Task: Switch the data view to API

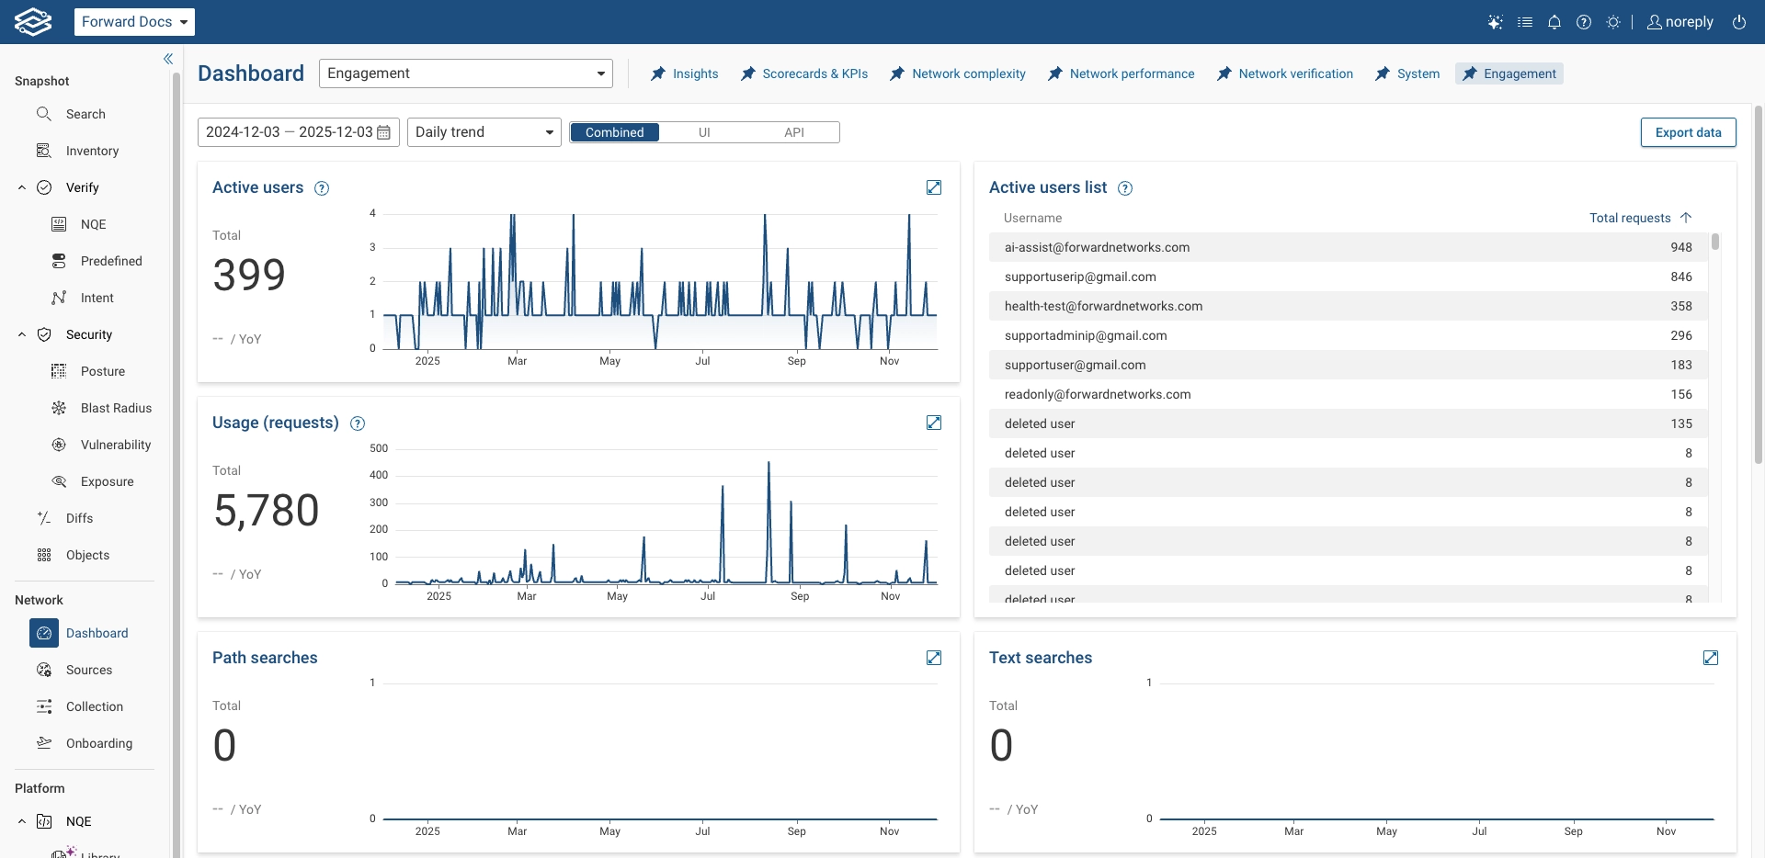Action: point(794,132)
